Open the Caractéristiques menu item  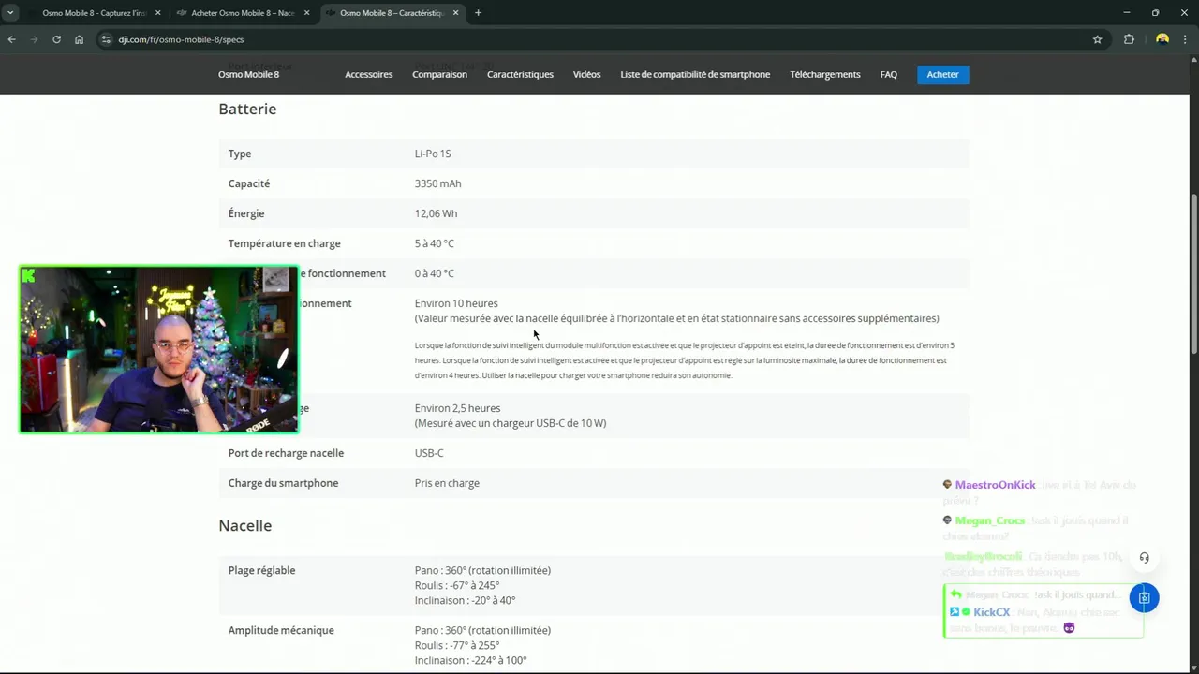tap(520, 74)
